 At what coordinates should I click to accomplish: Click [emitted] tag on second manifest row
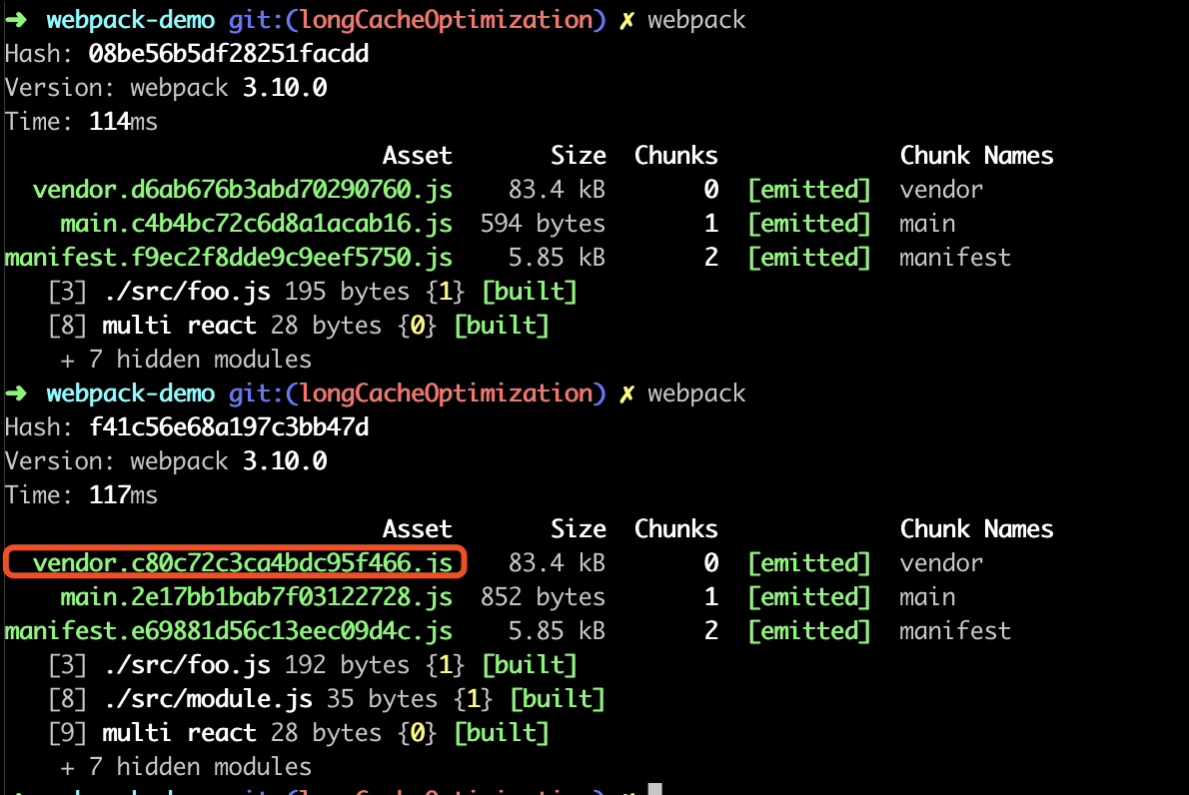(809, 631)
